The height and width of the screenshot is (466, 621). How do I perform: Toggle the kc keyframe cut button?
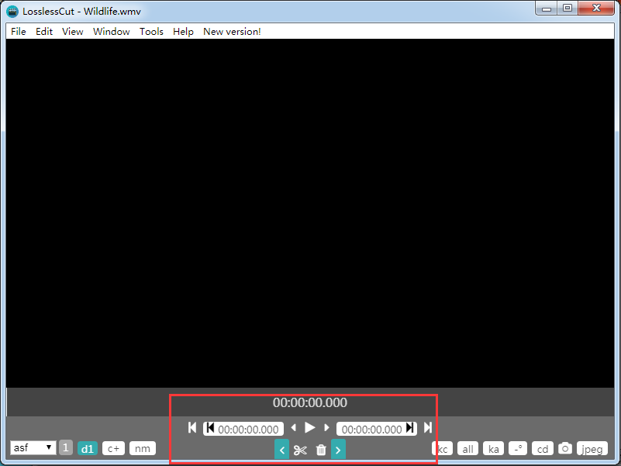(443, 449)
